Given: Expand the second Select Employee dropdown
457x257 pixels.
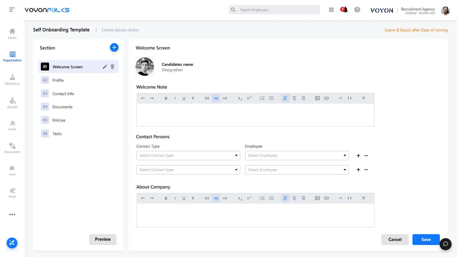Looking at the screenshot, I should 297,170.
